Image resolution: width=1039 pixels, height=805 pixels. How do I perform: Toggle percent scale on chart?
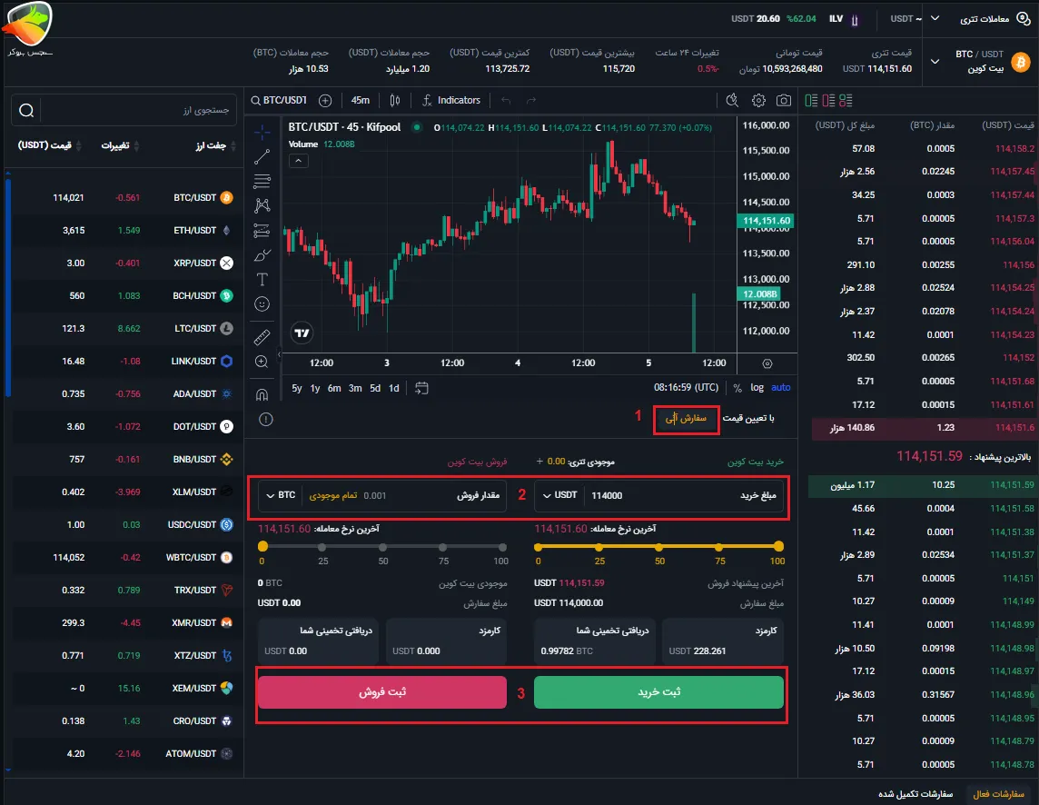[737, 388]
